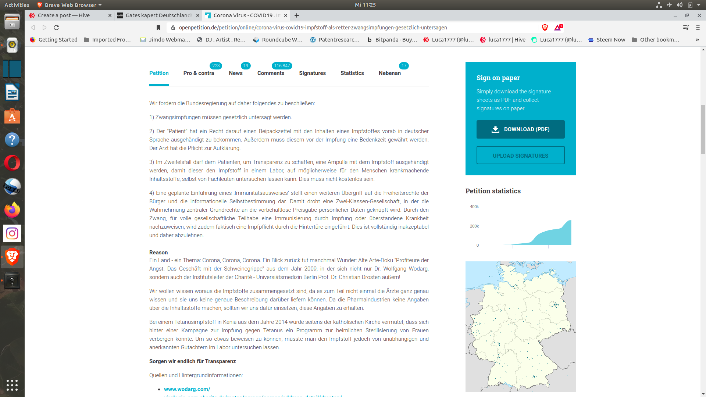Open Show Applications grid

click(x=12, y=385)
